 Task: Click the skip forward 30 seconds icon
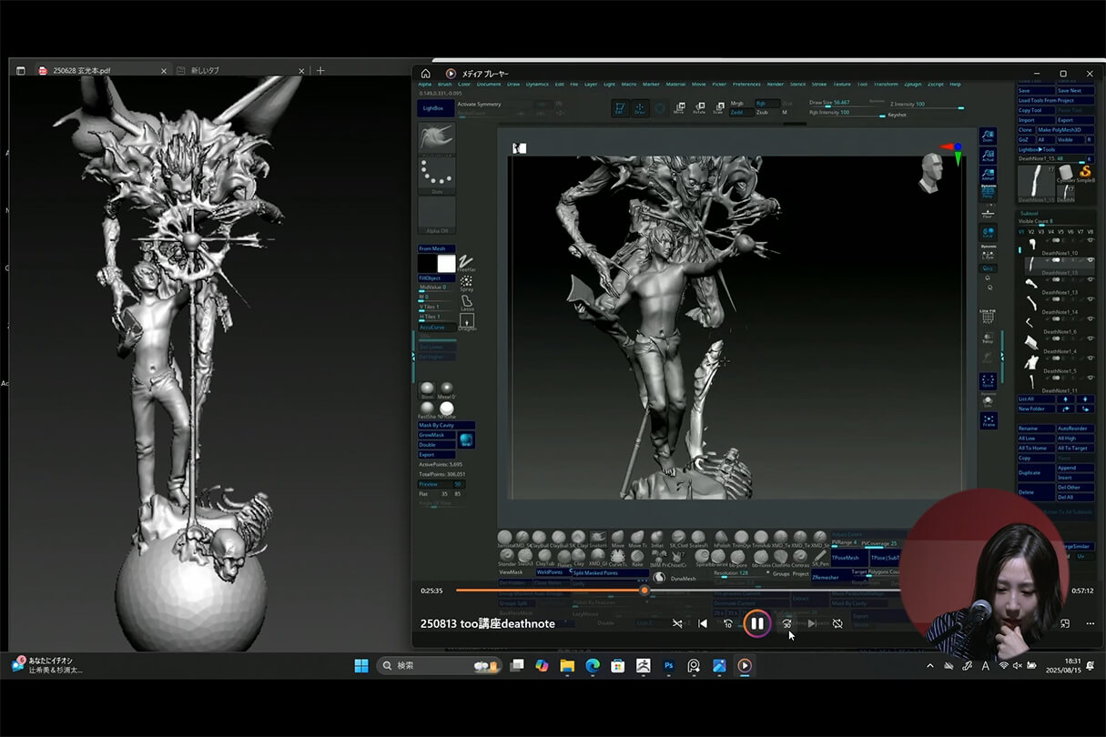pyautogui.click(x=786, y=623)
